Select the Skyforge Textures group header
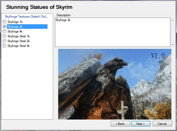Screen dimensions: 177x131 [x=26, y=17]
